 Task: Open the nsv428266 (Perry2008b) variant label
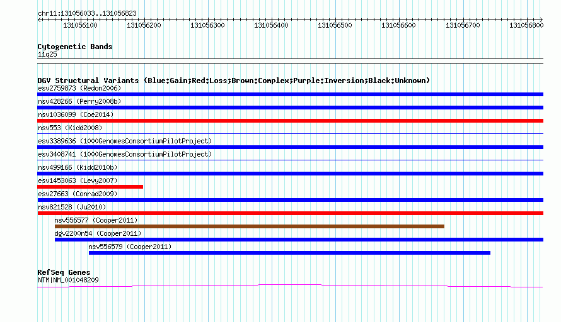tap(79, 101)
